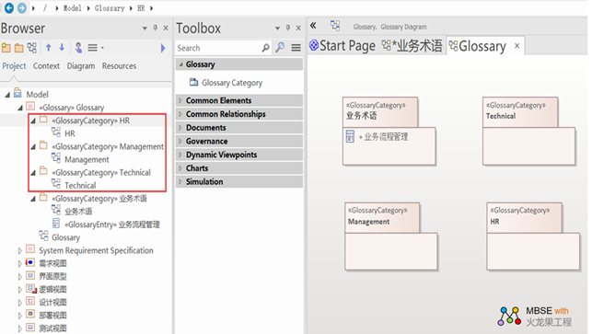Expand the Simulation toolbox section
This screenshot has height=334, width=592.
coord(239,181)
